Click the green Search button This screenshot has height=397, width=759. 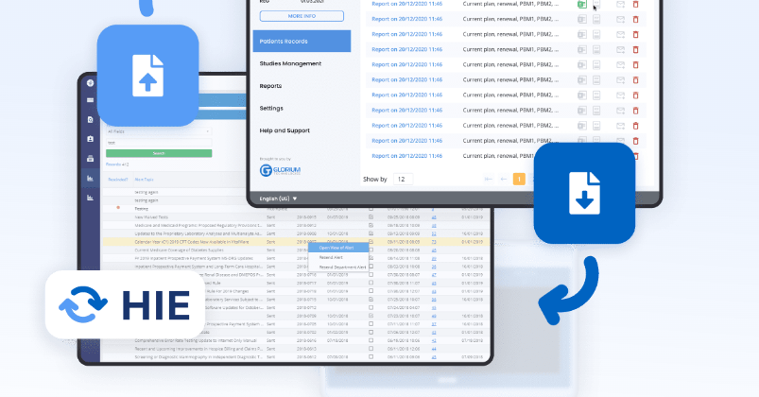point(158,153)
